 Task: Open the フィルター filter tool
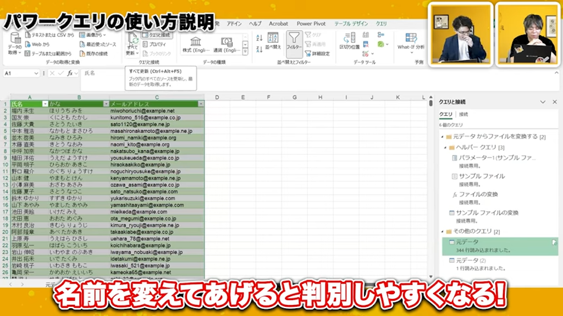tap(294, 42)
